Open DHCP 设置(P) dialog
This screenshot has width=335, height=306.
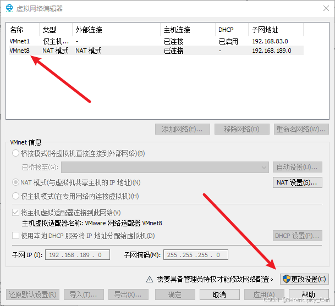[x=298, y=236]
